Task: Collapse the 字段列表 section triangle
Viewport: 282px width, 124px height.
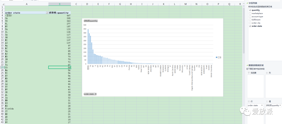Action: [247, 3]
